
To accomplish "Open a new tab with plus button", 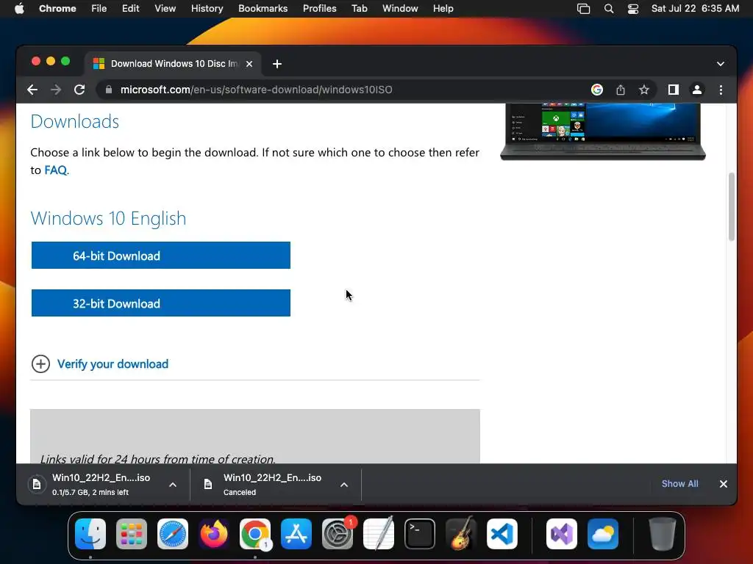I will click(x=277, y=64).
